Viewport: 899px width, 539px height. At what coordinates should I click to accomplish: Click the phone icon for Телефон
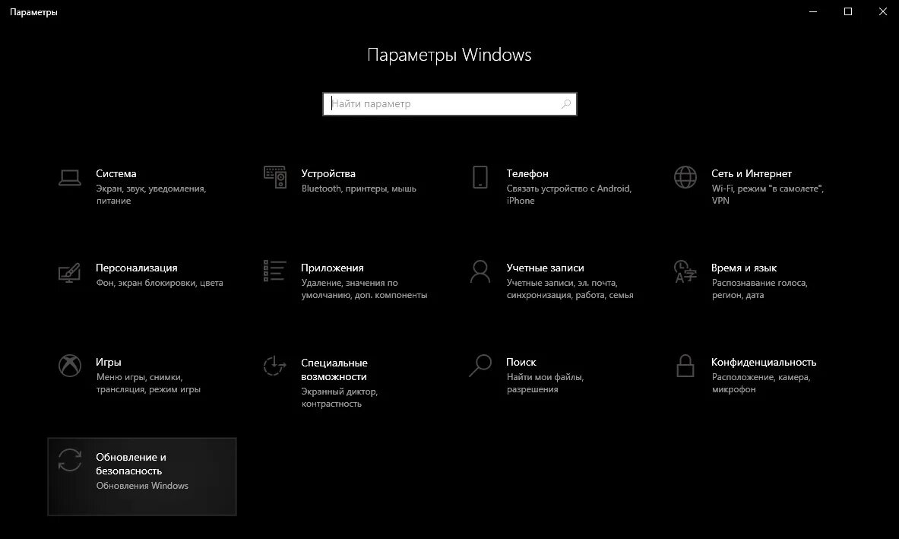[x=480, y=177]
